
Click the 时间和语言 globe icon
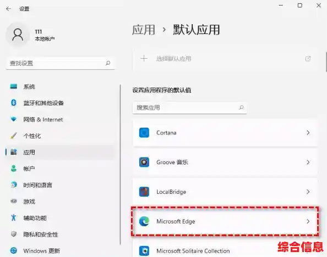(14, 185)
